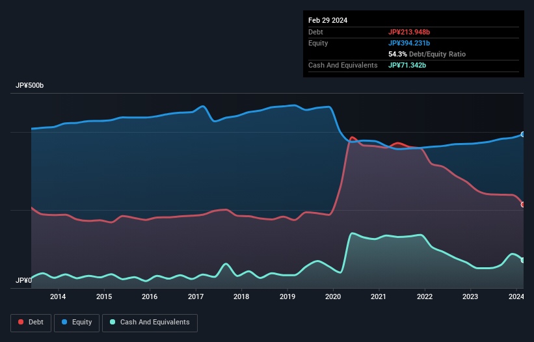
Task: Select the 54.3% Debt/Equity Ratio text
Action: pos(427,54)
